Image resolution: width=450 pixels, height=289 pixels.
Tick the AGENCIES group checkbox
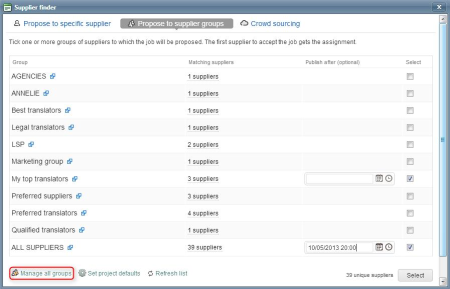point(410,76)
